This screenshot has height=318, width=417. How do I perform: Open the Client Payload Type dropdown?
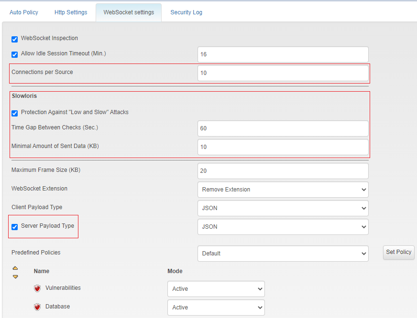coord(283,208)
